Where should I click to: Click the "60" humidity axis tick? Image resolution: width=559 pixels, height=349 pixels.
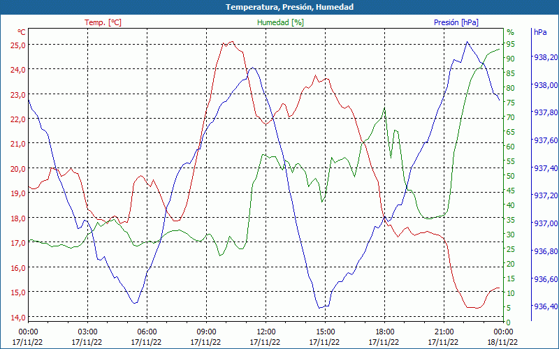[x=511, y=147]
